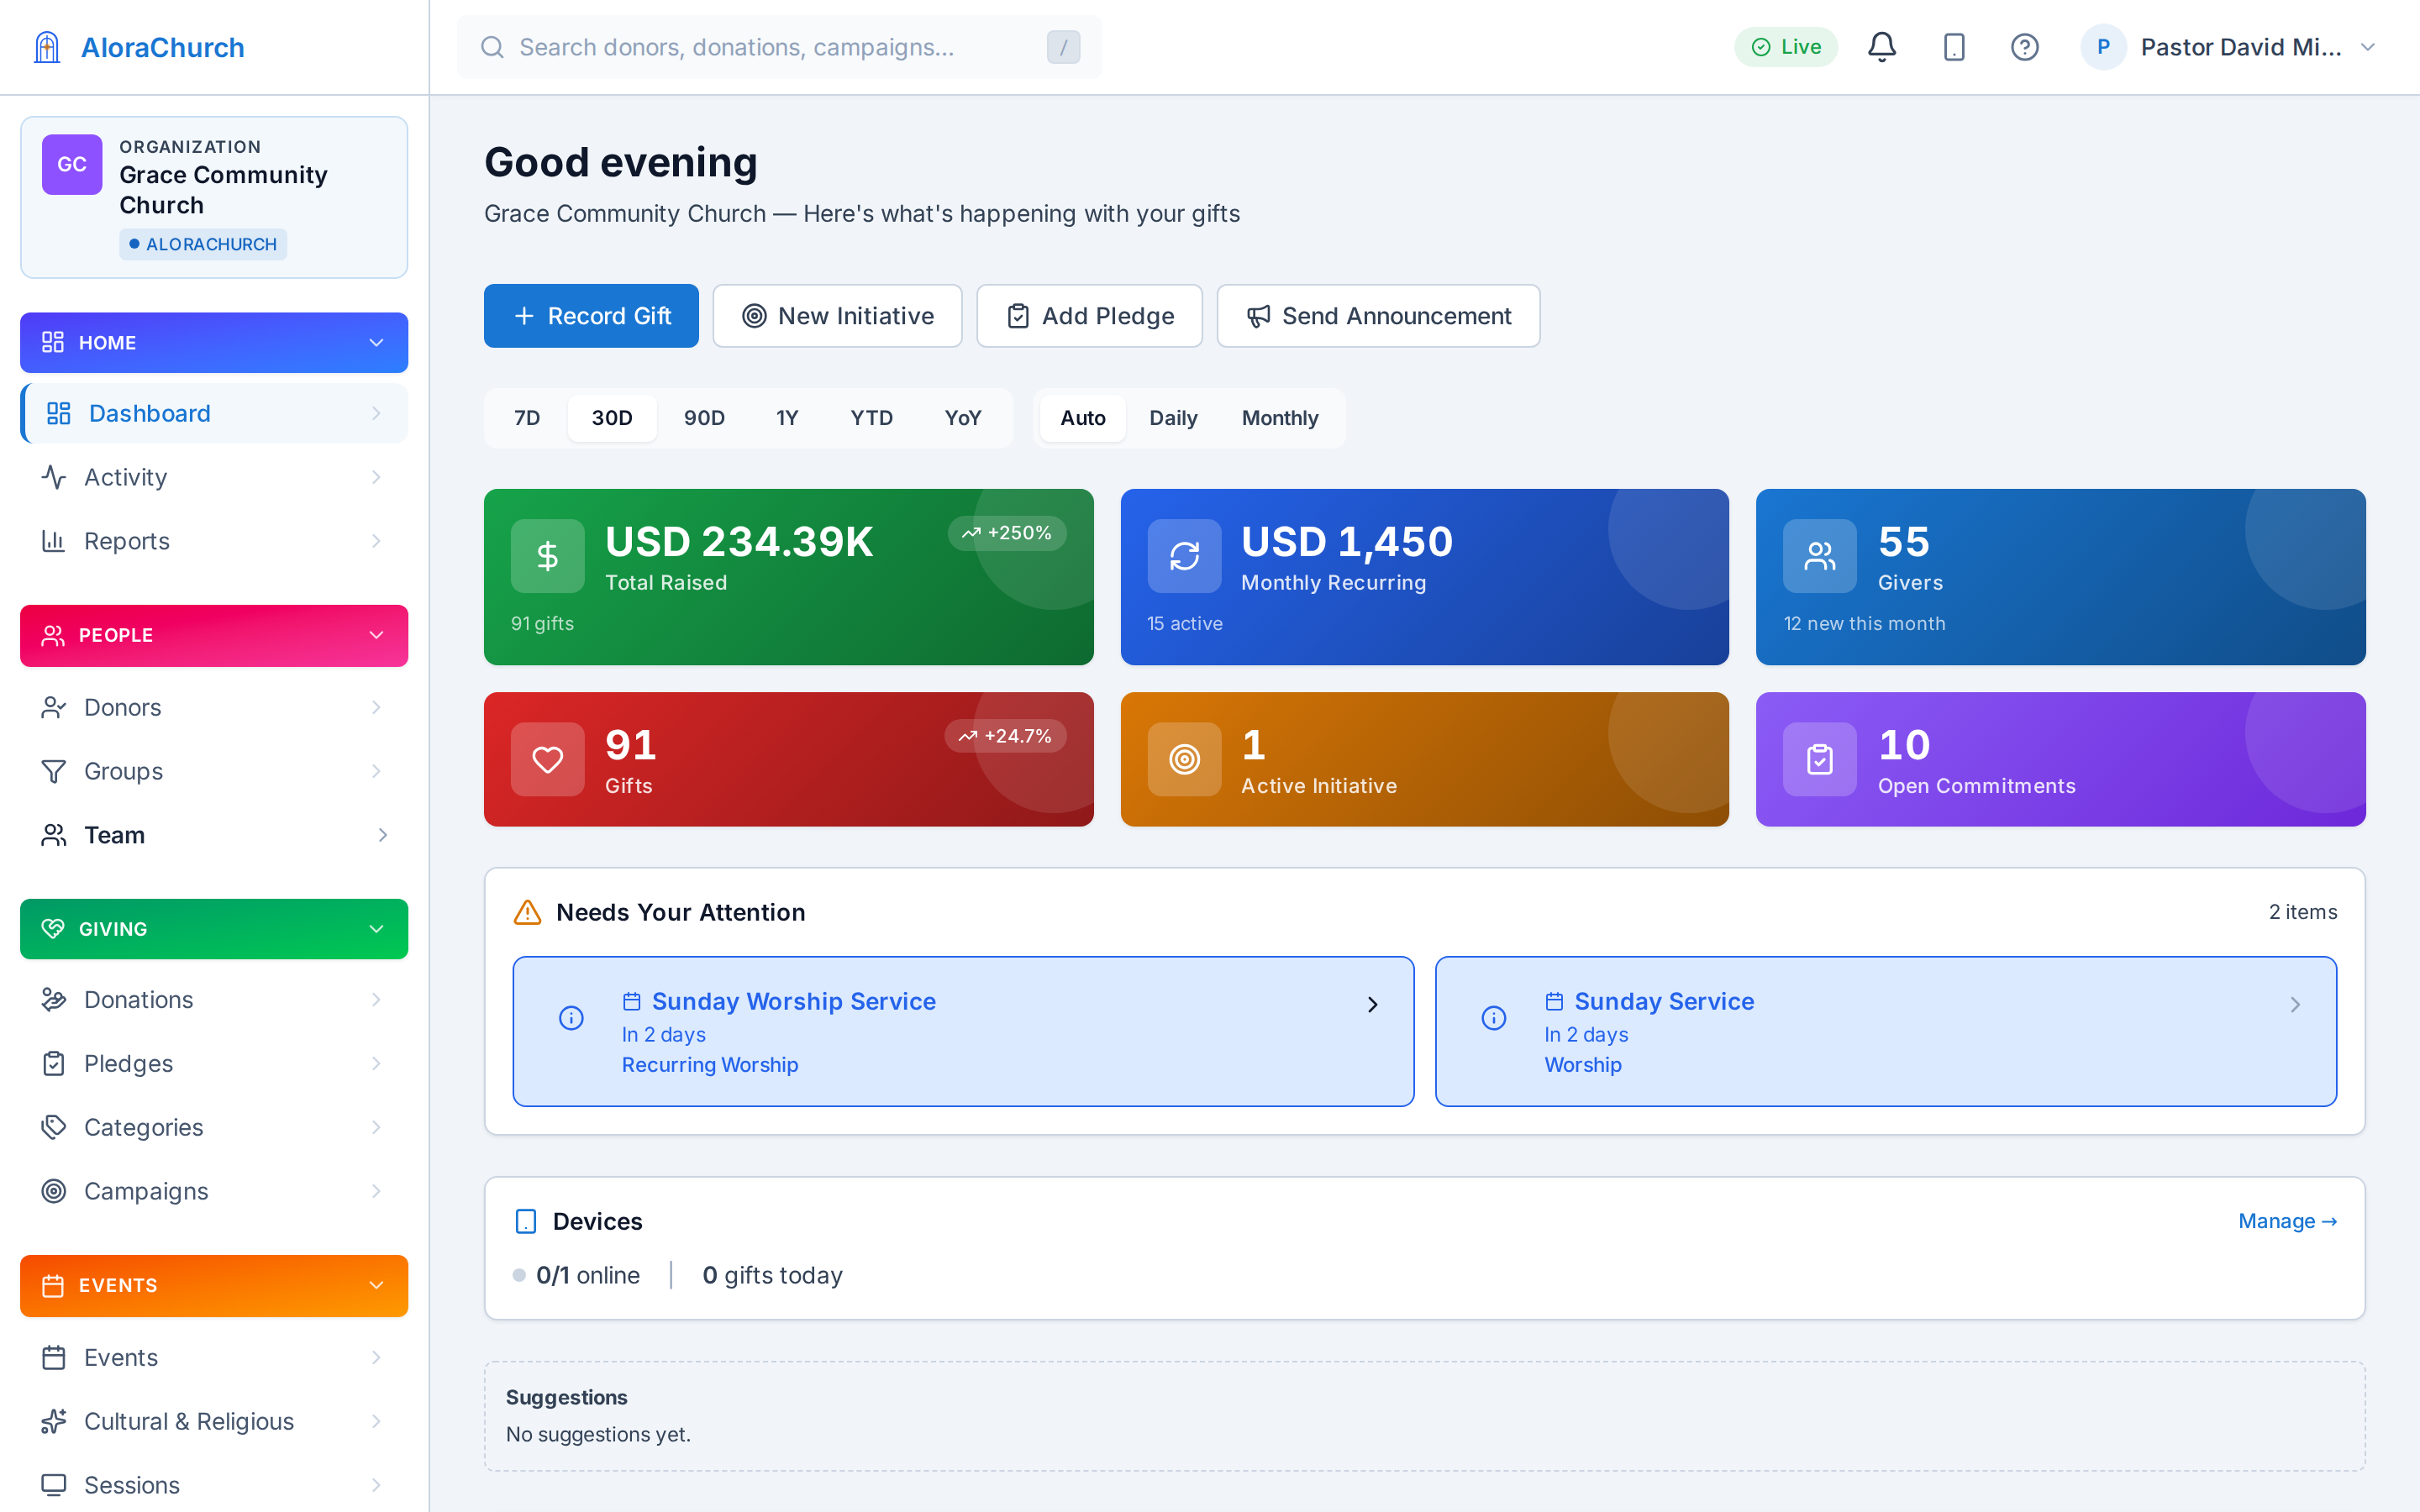Select the 30D time range
Screen dimensions: 2420x1512
[x=612, y=418]
